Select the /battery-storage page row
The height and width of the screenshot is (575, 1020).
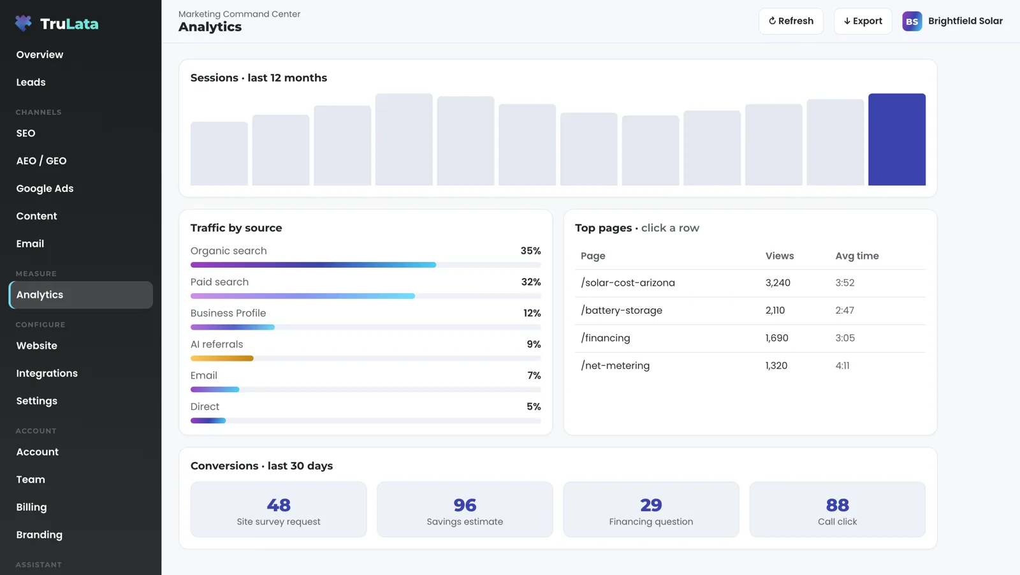coord(750,310)
